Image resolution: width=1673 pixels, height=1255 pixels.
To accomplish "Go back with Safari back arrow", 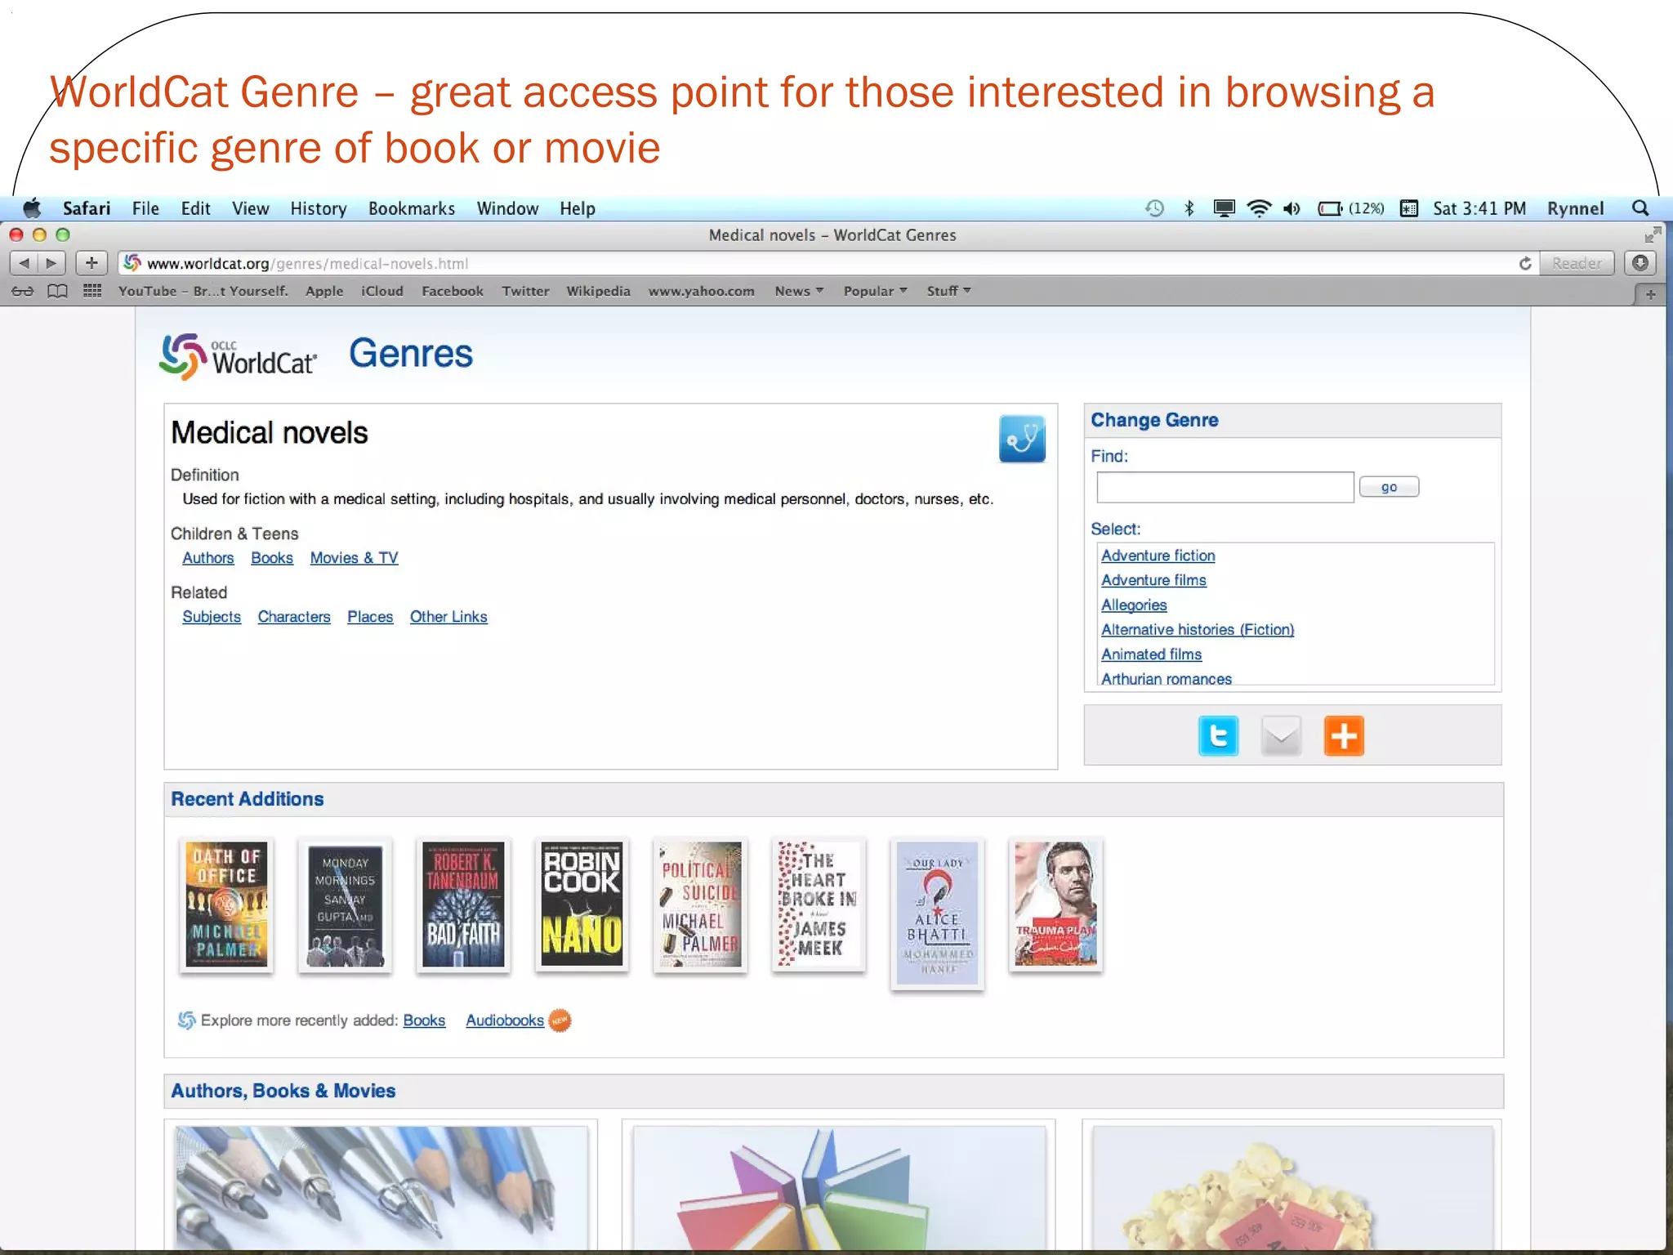I will pyautogui.click(x=24, y=263).
